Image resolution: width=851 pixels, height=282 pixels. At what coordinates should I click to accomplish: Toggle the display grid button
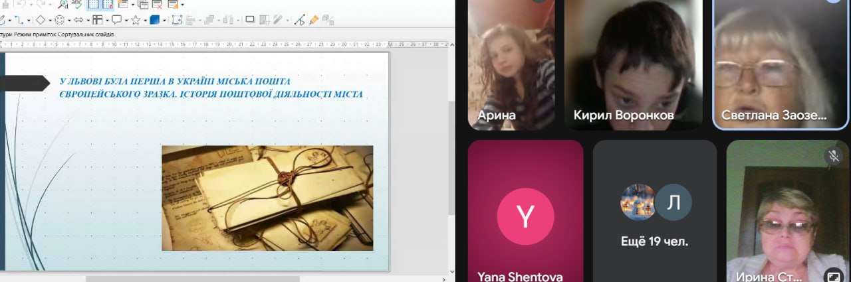click(x=94, y=4)
